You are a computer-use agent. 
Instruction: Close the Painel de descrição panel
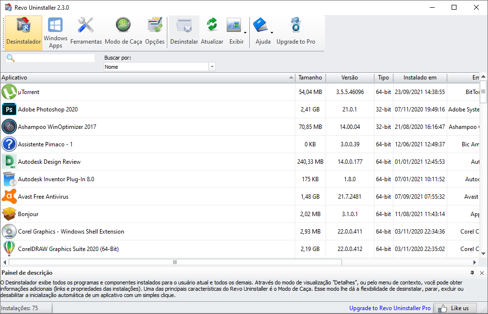tap(482, 273)
